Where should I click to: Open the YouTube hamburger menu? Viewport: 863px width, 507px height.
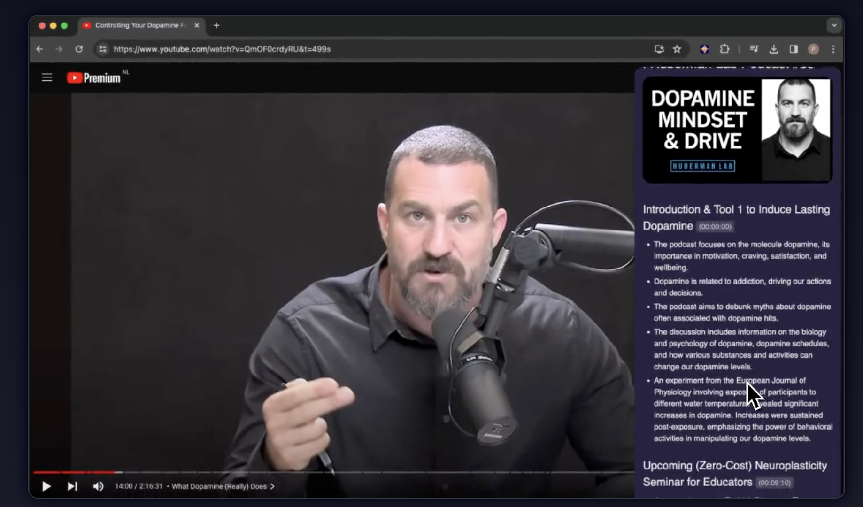[x=47, y=77]
